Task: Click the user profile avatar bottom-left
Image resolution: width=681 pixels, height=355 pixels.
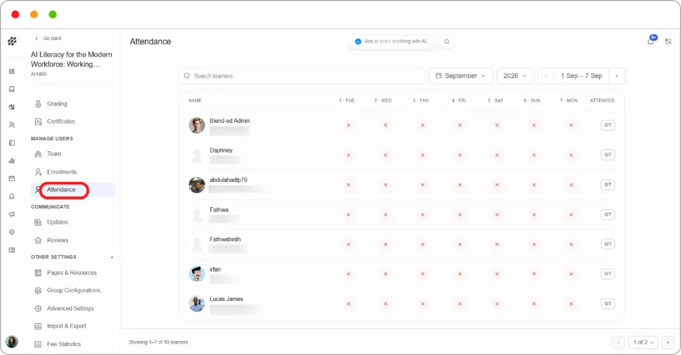Action: point(11,342)
